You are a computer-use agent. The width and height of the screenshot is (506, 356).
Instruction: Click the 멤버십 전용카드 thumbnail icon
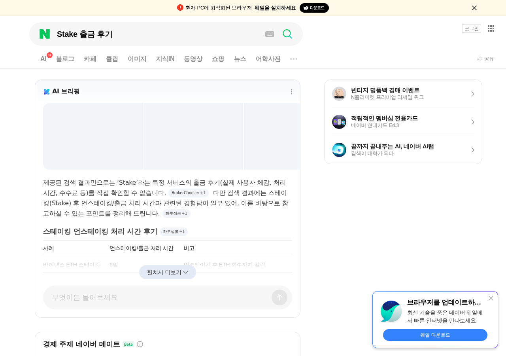click(339, 122)
